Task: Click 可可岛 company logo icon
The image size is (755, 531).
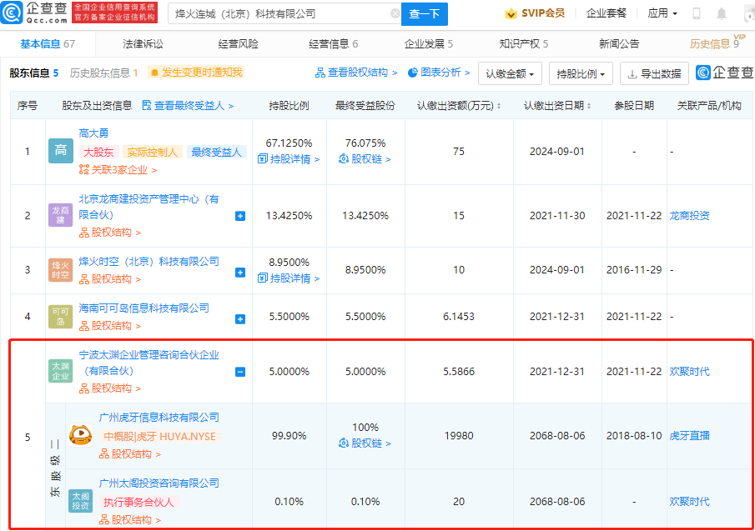Action: click(x=61, y=317)
